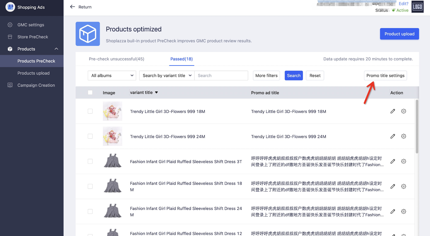The width and height of the screenshot is (430, 236).
Task: Click gear icon for Shift Dress 3T row
Action: click(x=403, y=161)
